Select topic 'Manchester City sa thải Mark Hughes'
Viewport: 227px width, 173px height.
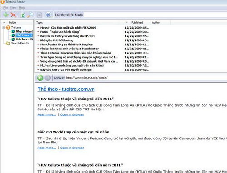(x=66, y=44)
